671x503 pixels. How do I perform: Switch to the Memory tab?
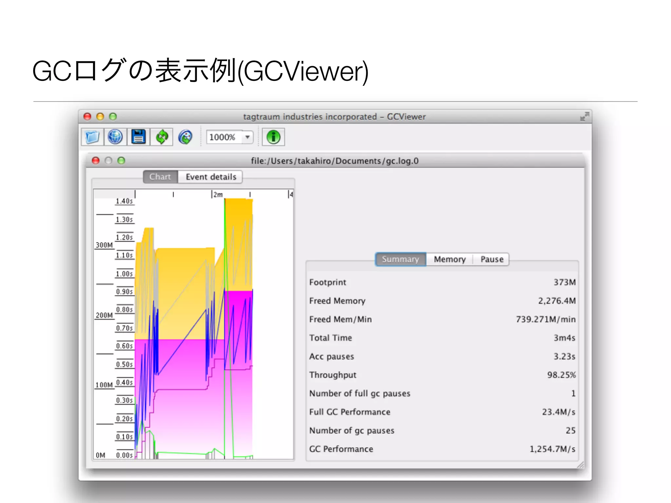click(x=450, y=259)
